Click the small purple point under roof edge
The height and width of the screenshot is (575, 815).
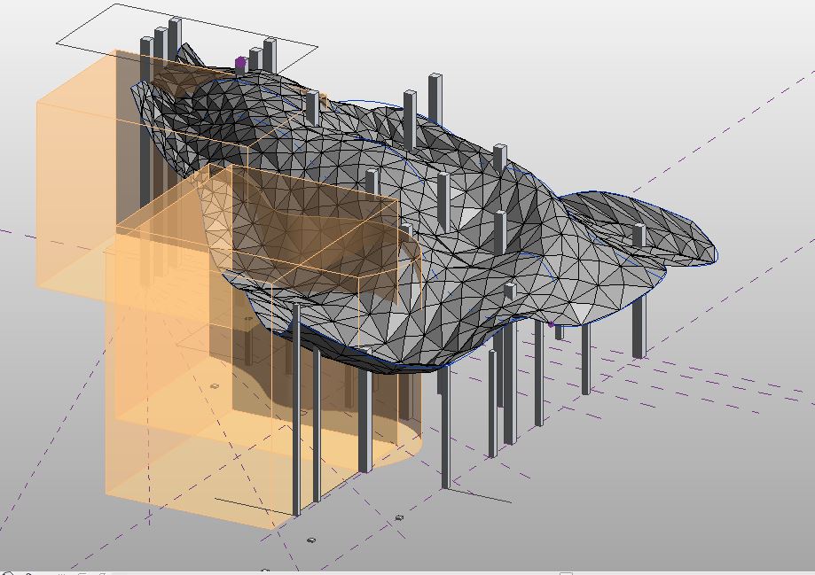tap(552, 324)
